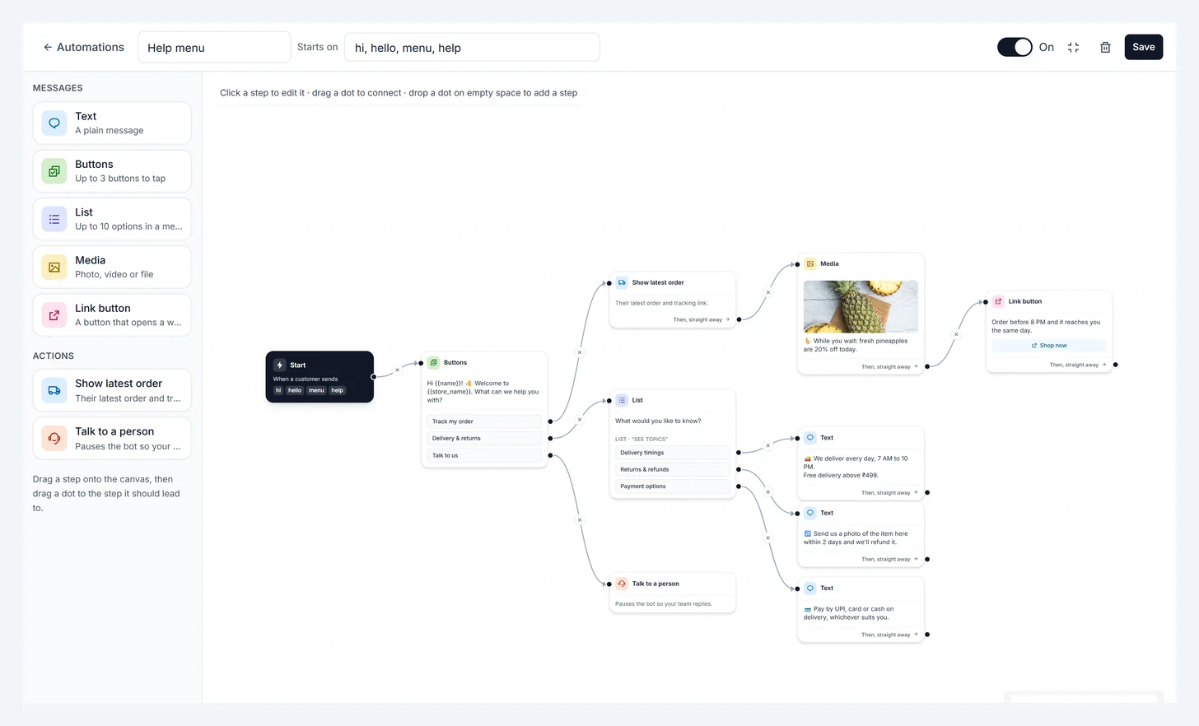The height and width of the screenshot is (726, 1199).
Task: Click the "hello" keyword chip on the Start node
Action: click(295, 390)
